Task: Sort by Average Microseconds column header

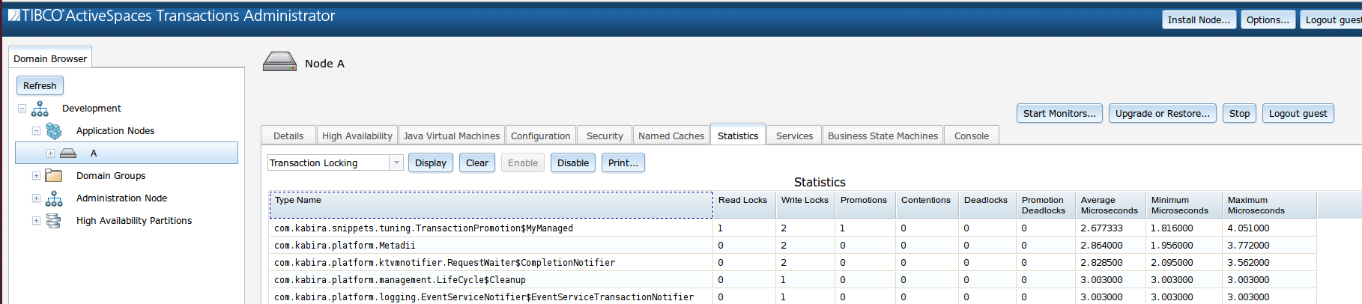Action: [x=1110, y=205]
